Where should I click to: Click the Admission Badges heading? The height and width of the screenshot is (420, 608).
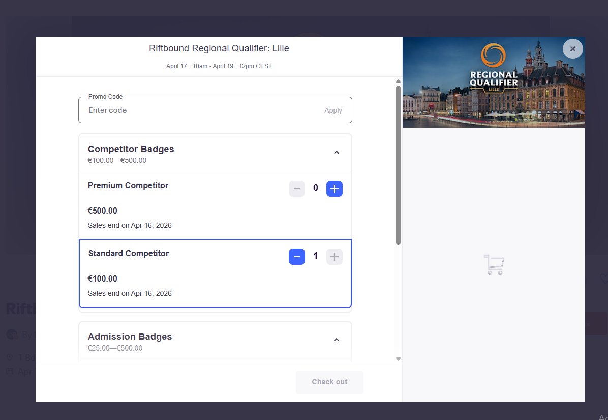point(130,336)
